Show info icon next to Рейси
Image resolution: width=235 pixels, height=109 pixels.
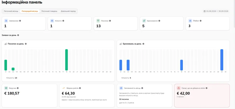pos(201,21)
